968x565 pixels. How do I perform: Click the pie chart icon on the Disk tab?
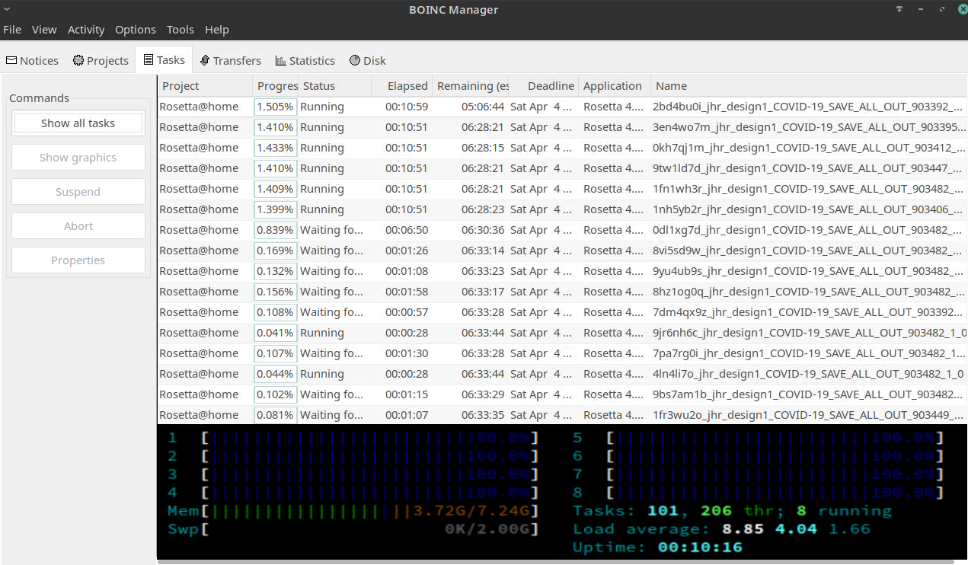[355, 60]
